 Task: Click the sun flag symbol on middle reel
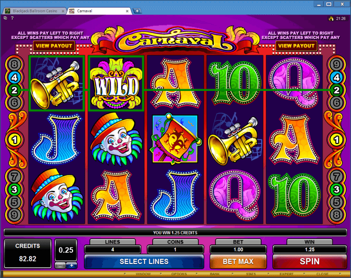(x=175, y=139)
